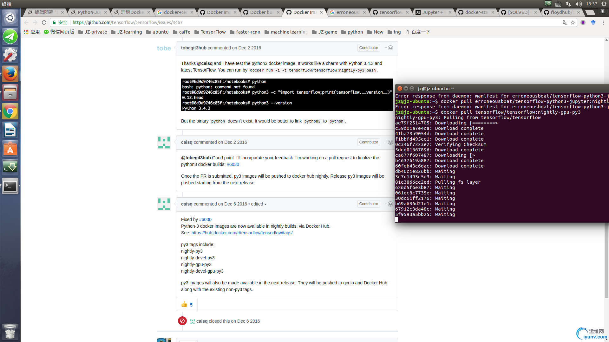Click caisq avatar beside Dec 6 comment
This screenshot has width=609, height=342.
click(164, 204)
